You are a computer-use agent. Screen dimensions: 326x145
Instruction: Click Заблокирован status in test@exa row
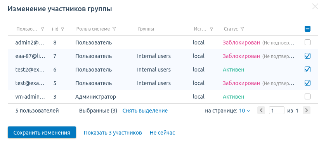tap(241, 83)
